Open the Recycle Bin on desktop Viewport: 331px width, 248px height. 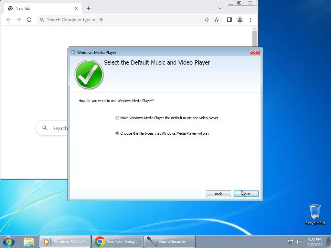coord(315,214)
